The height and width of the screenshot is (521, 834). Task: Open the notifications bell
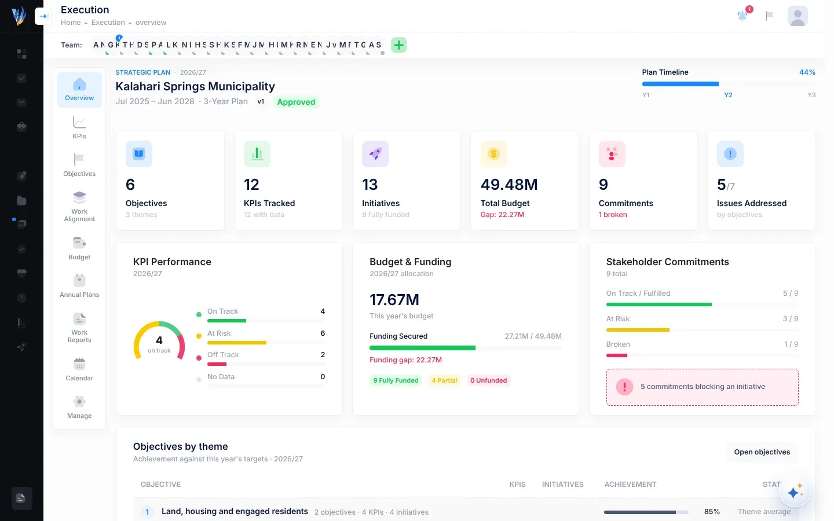click(742, 16)
